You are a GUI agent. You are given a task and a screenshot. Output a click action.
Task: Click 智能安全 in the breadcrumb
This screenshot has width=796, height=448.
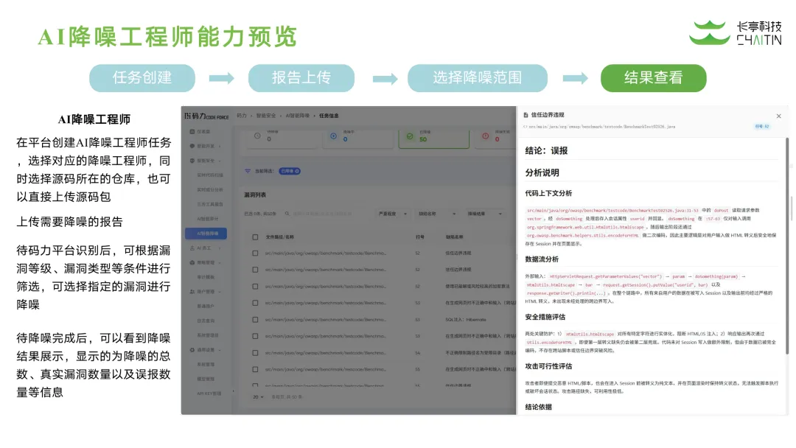coord(266,116)
